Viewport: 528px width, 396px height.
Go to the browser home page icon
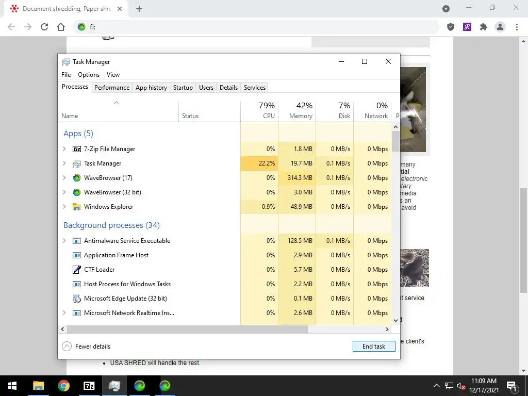click(x=61, y=27)
